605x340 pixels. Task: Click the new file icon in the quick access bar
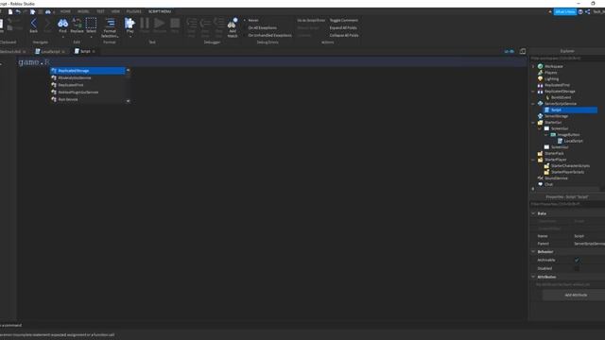click(10, 12)
